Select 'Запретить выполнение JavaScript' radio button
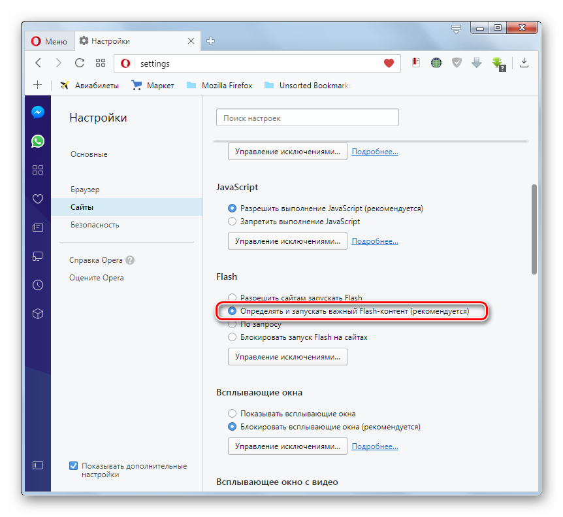Image resolution: width=563 pixels, height=517 pixels. [232, 222]
